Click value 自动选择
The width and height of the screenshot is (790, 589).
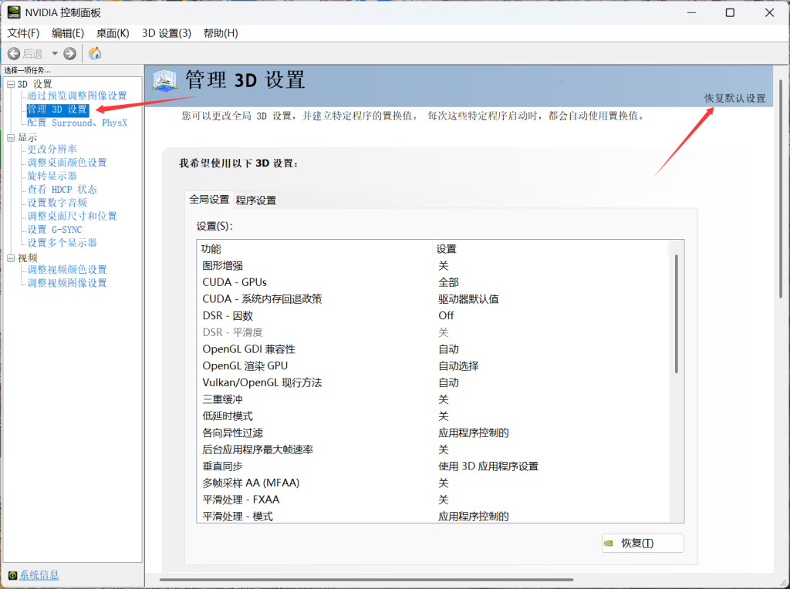coord(458,366)
